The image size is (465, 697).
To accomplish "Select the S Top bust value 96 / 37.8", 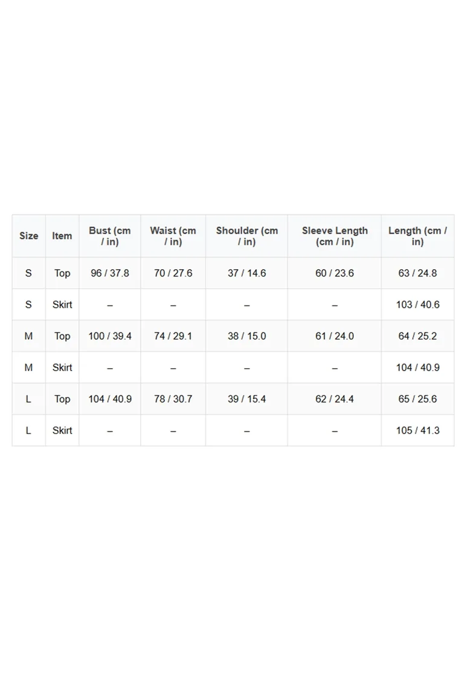I will pos(110,273).
